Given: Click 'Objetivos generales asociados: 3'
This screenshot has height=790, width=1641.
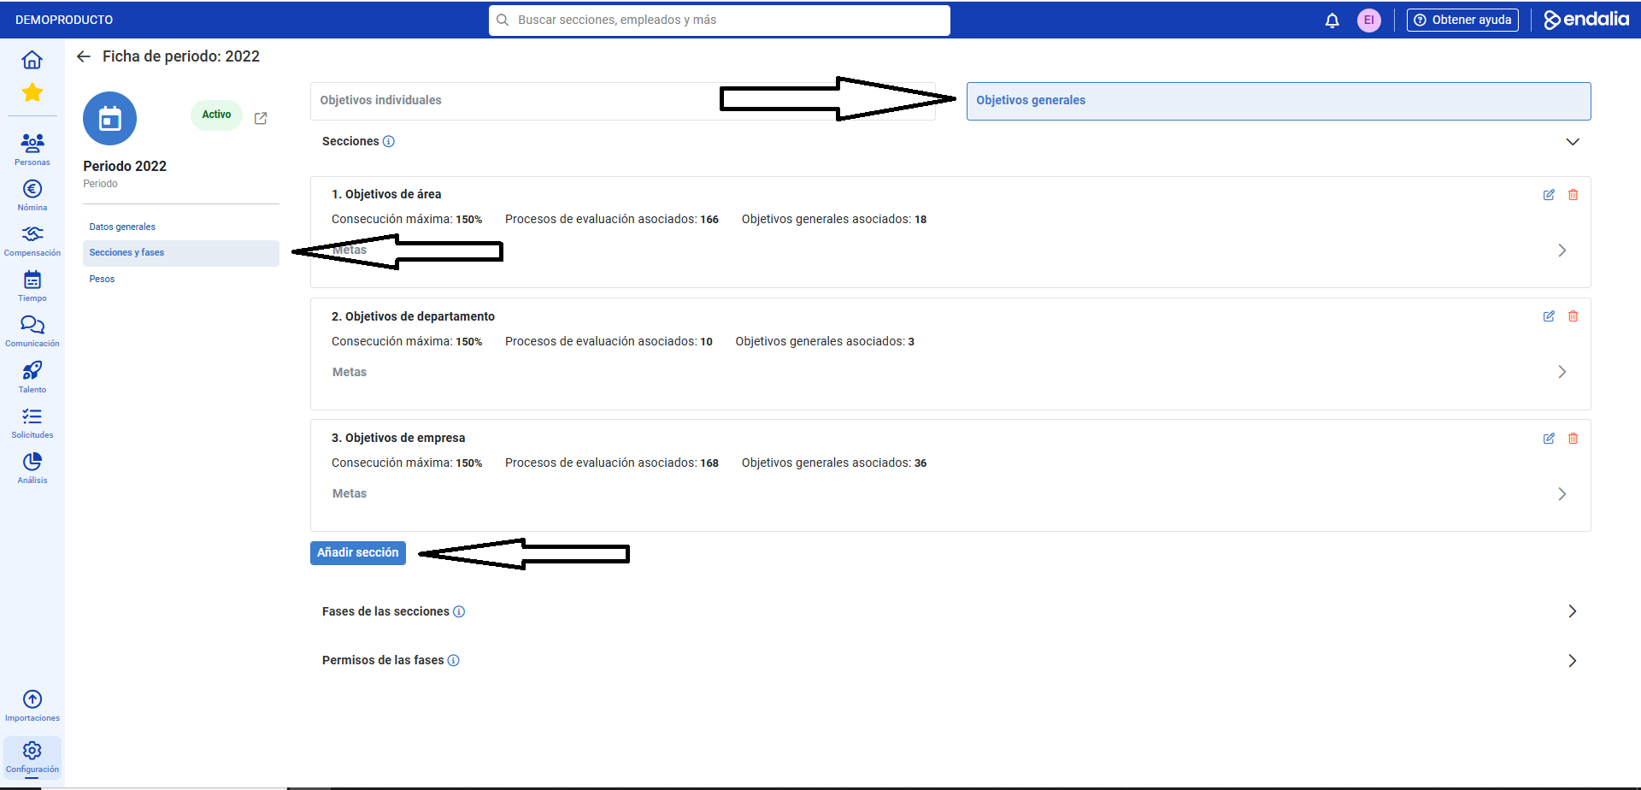Looking at the screenshot, I should point(825,342).
